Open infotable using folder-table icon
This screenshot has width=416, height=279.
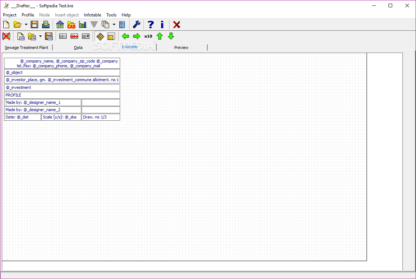tap(32, 36)
